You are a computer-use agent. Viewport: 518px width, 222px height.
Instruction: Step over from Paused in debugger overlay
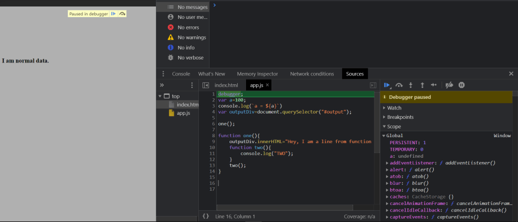[x=122, y=14]
